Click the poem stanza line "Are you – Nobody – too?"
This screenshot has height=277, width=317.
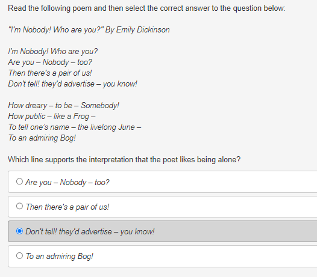pos(50,62)
